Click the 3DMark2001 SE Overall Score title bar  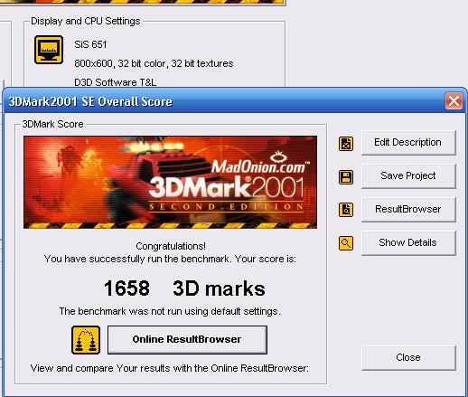click(224, 101)
